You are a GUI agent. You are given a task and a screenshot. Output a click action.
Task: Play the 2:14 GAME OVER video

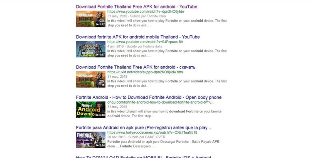click(x=100, y=145)
